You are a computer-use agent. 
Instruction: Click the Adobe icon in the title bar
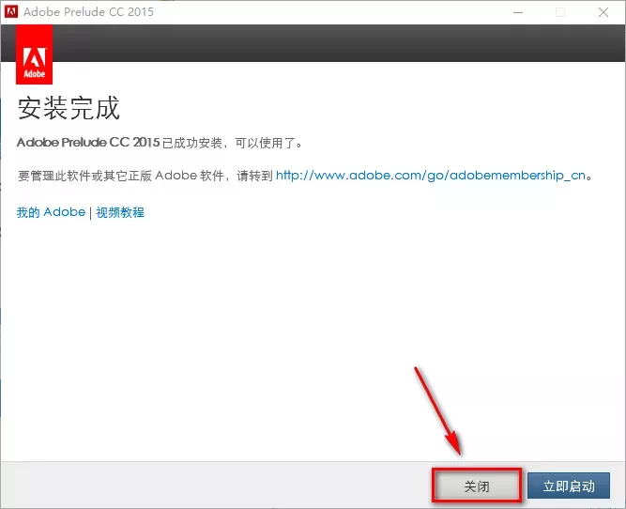[12, 12]
